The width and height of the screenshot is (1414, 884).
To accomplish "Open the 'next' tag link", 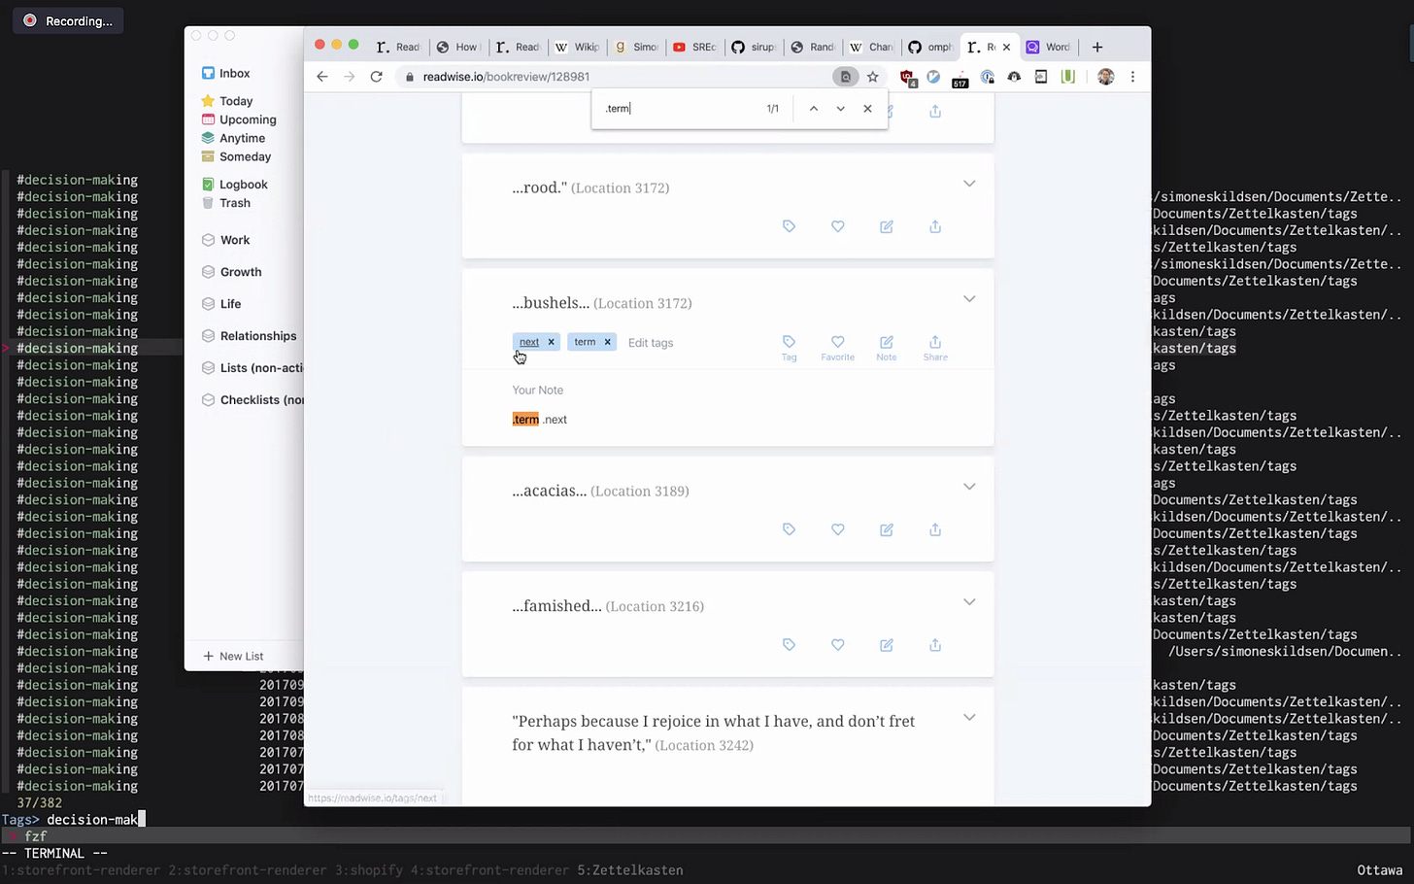I will (529, 342).
